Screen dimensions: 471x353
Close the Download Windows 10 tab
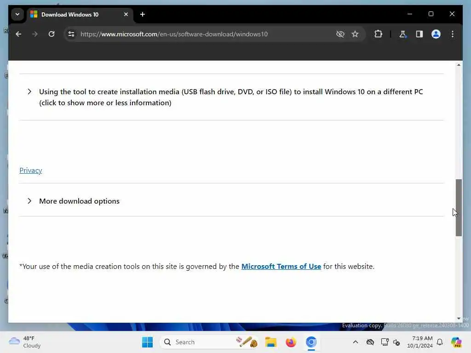pos(126,14)
